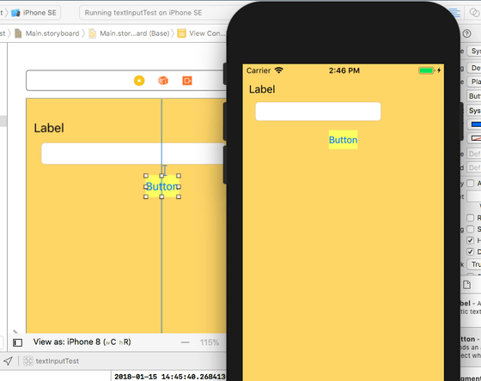Toggle the document outline panel icon

pos(17,342)
